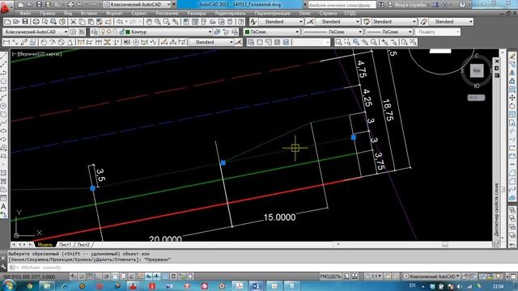Click the ViewCube top face
The image size is (518, 291).
click(x=477, y=70)
